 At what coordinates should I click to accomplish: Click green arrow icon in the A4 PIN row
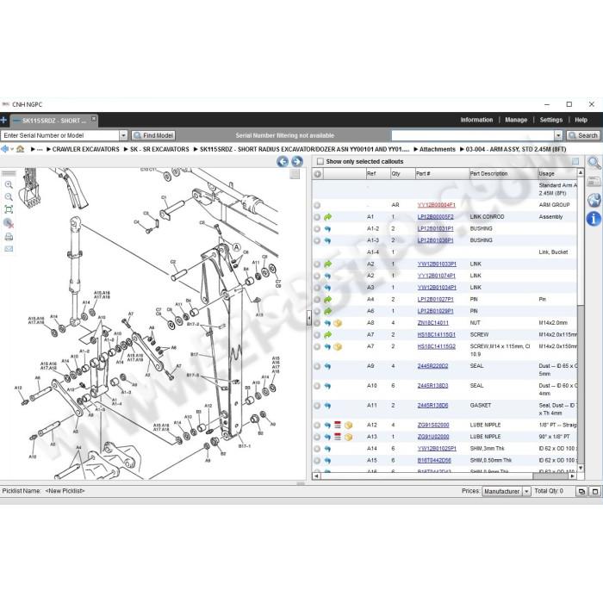[327, 299]
